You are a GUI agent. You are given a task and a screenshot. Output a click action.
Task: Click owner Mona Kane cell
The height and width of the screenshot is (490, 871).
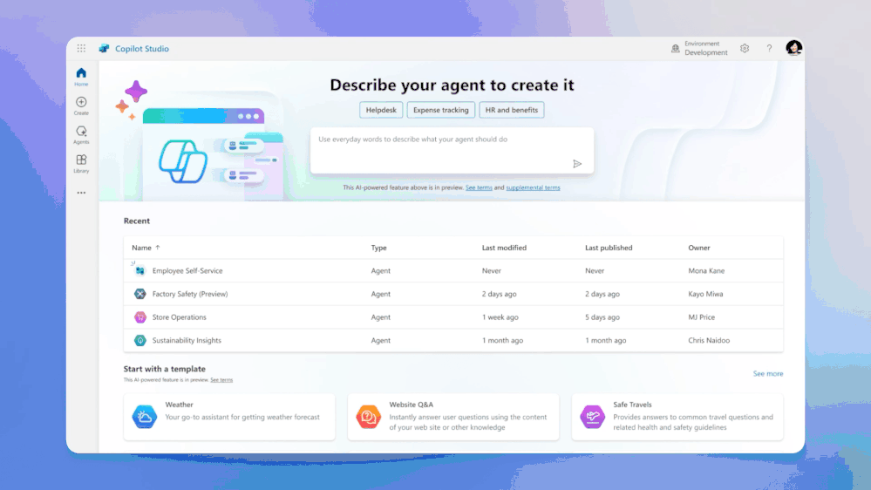pyautogui.click(x=706, y=270)
